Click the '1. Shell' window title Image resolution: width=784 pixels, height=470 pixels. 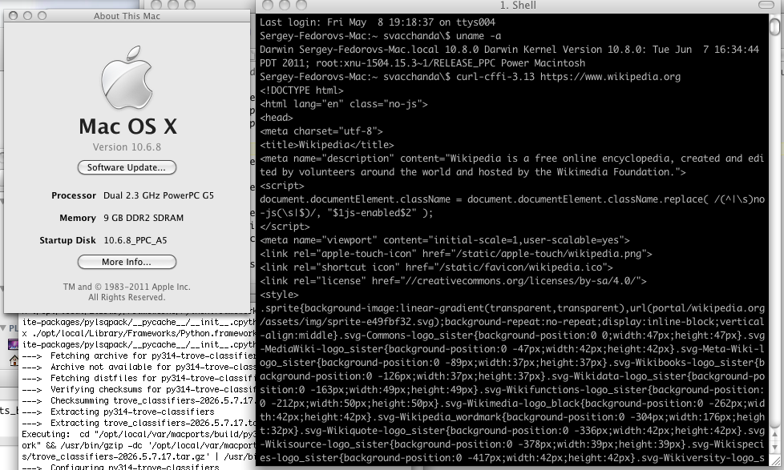[x=518, y=5]
